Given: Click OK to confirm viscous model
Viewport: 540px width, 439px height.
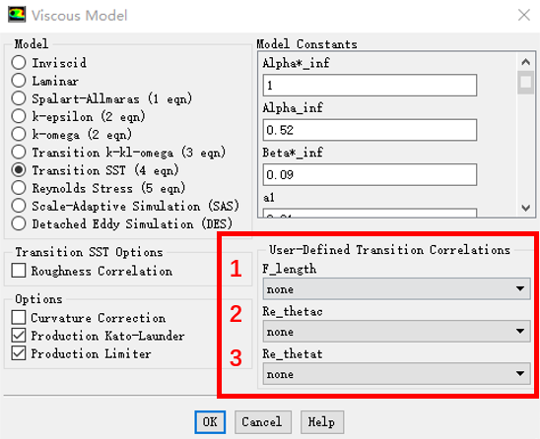Looking at the screenshot, I should coord(210,422).
